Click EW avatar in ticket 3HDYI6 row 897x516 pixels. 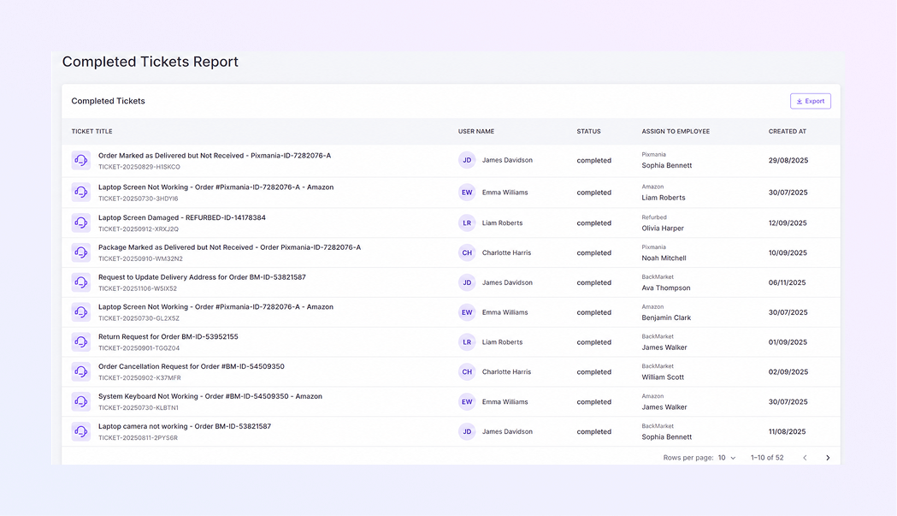tap(467, 193)
